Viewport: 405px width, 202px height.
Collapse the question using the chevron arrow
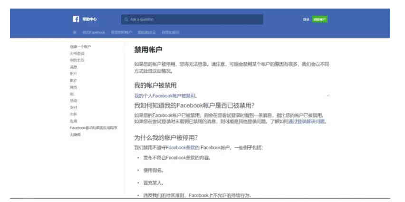pos(328,96)
